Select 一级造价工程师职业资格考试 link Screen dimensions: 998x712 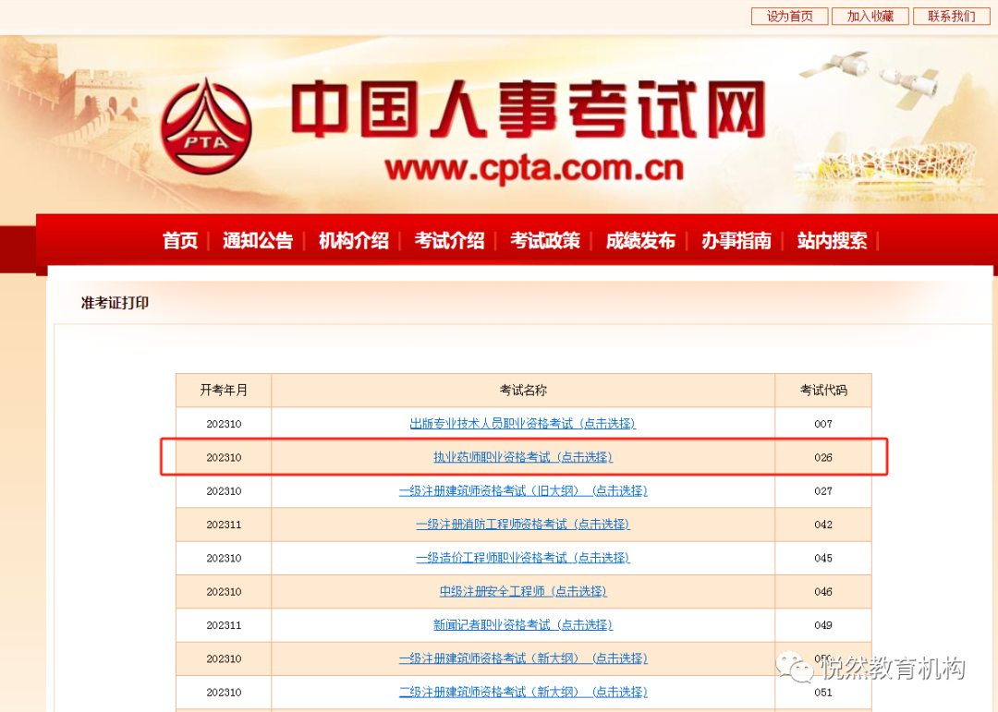(x=523, y=558)
